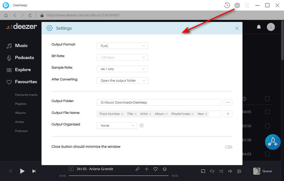
Task: Click the track title 34+35 · Ariana Grande
Action: (95, 169)
